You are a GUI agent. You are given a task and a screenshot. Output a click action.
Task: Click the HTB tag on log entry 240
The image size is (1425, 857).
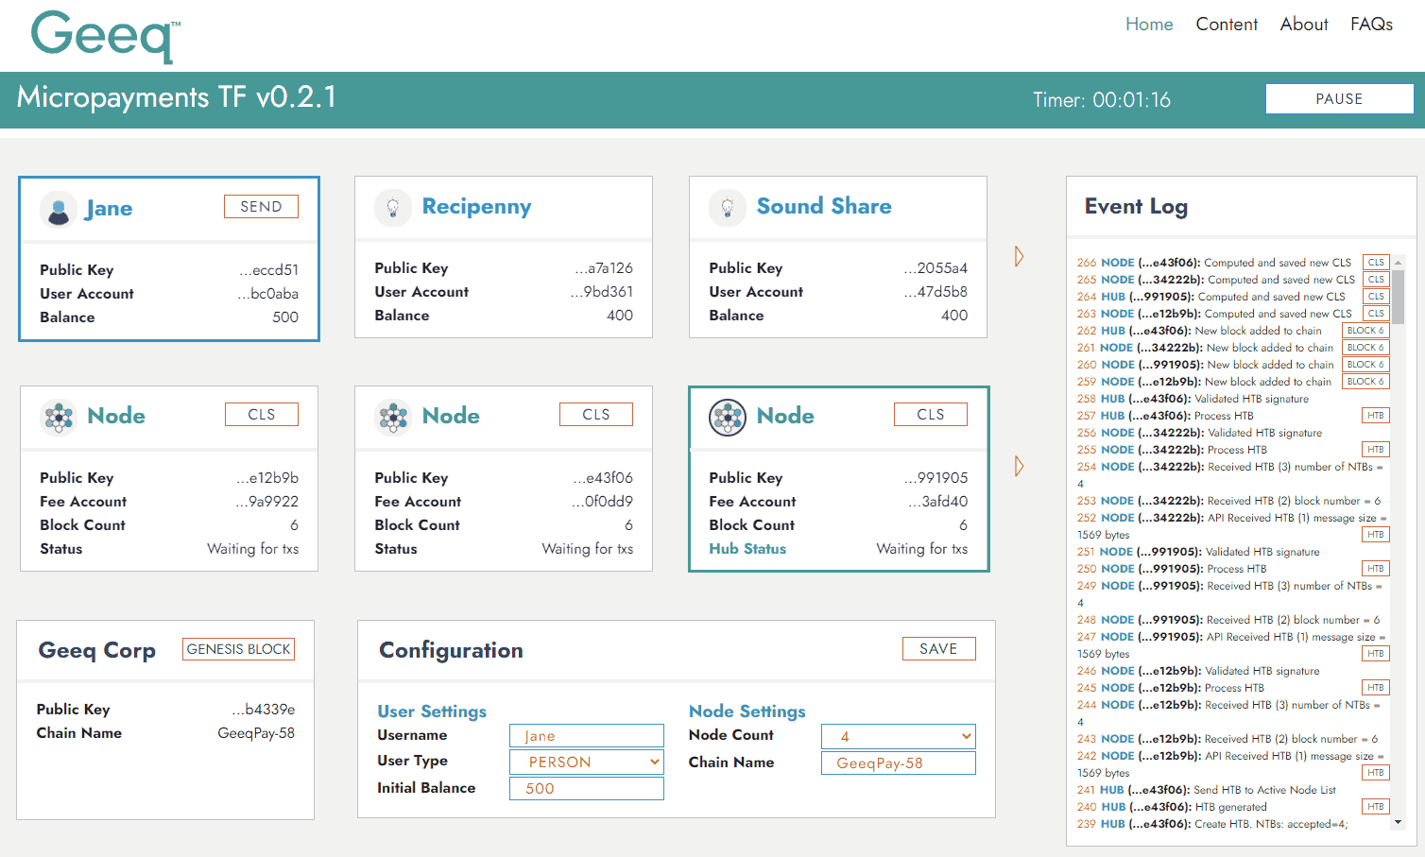[x=1376, y=807]
